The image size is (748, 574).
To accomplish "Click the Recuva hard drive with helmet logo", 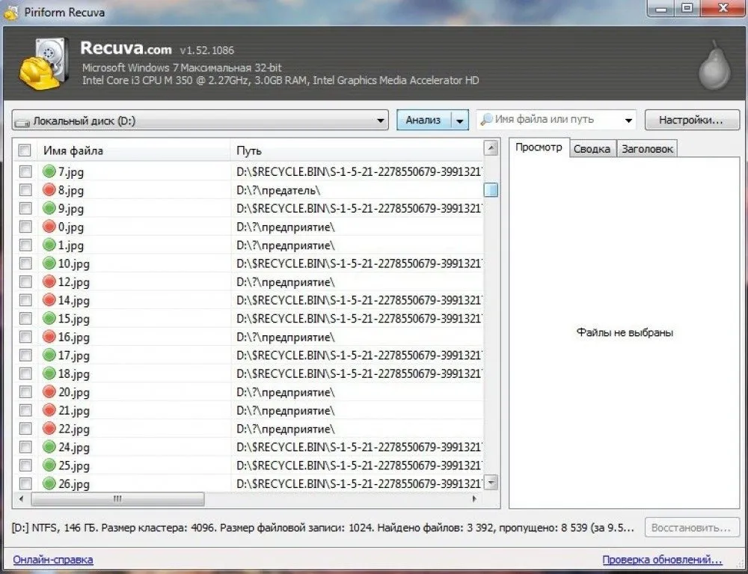I will coord(44,64).
